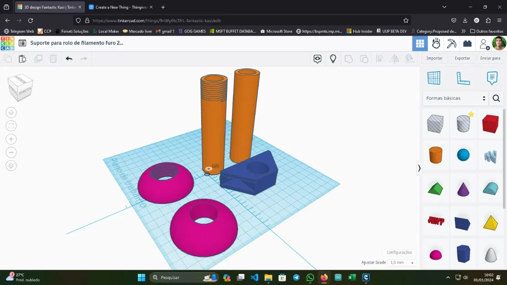Click the Exportar button
This screenshot has width=507, height=285.
pyautogui.click(x=462, y=58)
